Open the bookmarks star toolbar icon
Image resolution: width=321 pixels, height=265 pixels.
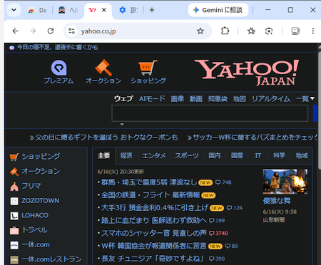251,31
